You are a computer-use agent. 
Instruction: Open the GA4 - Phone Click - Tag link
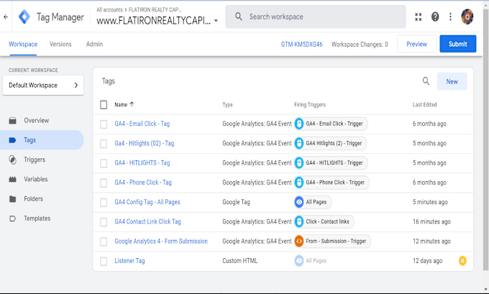[143, 183]
